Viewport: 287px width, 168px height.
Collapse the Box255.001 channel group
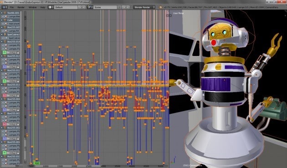[2, 142]
